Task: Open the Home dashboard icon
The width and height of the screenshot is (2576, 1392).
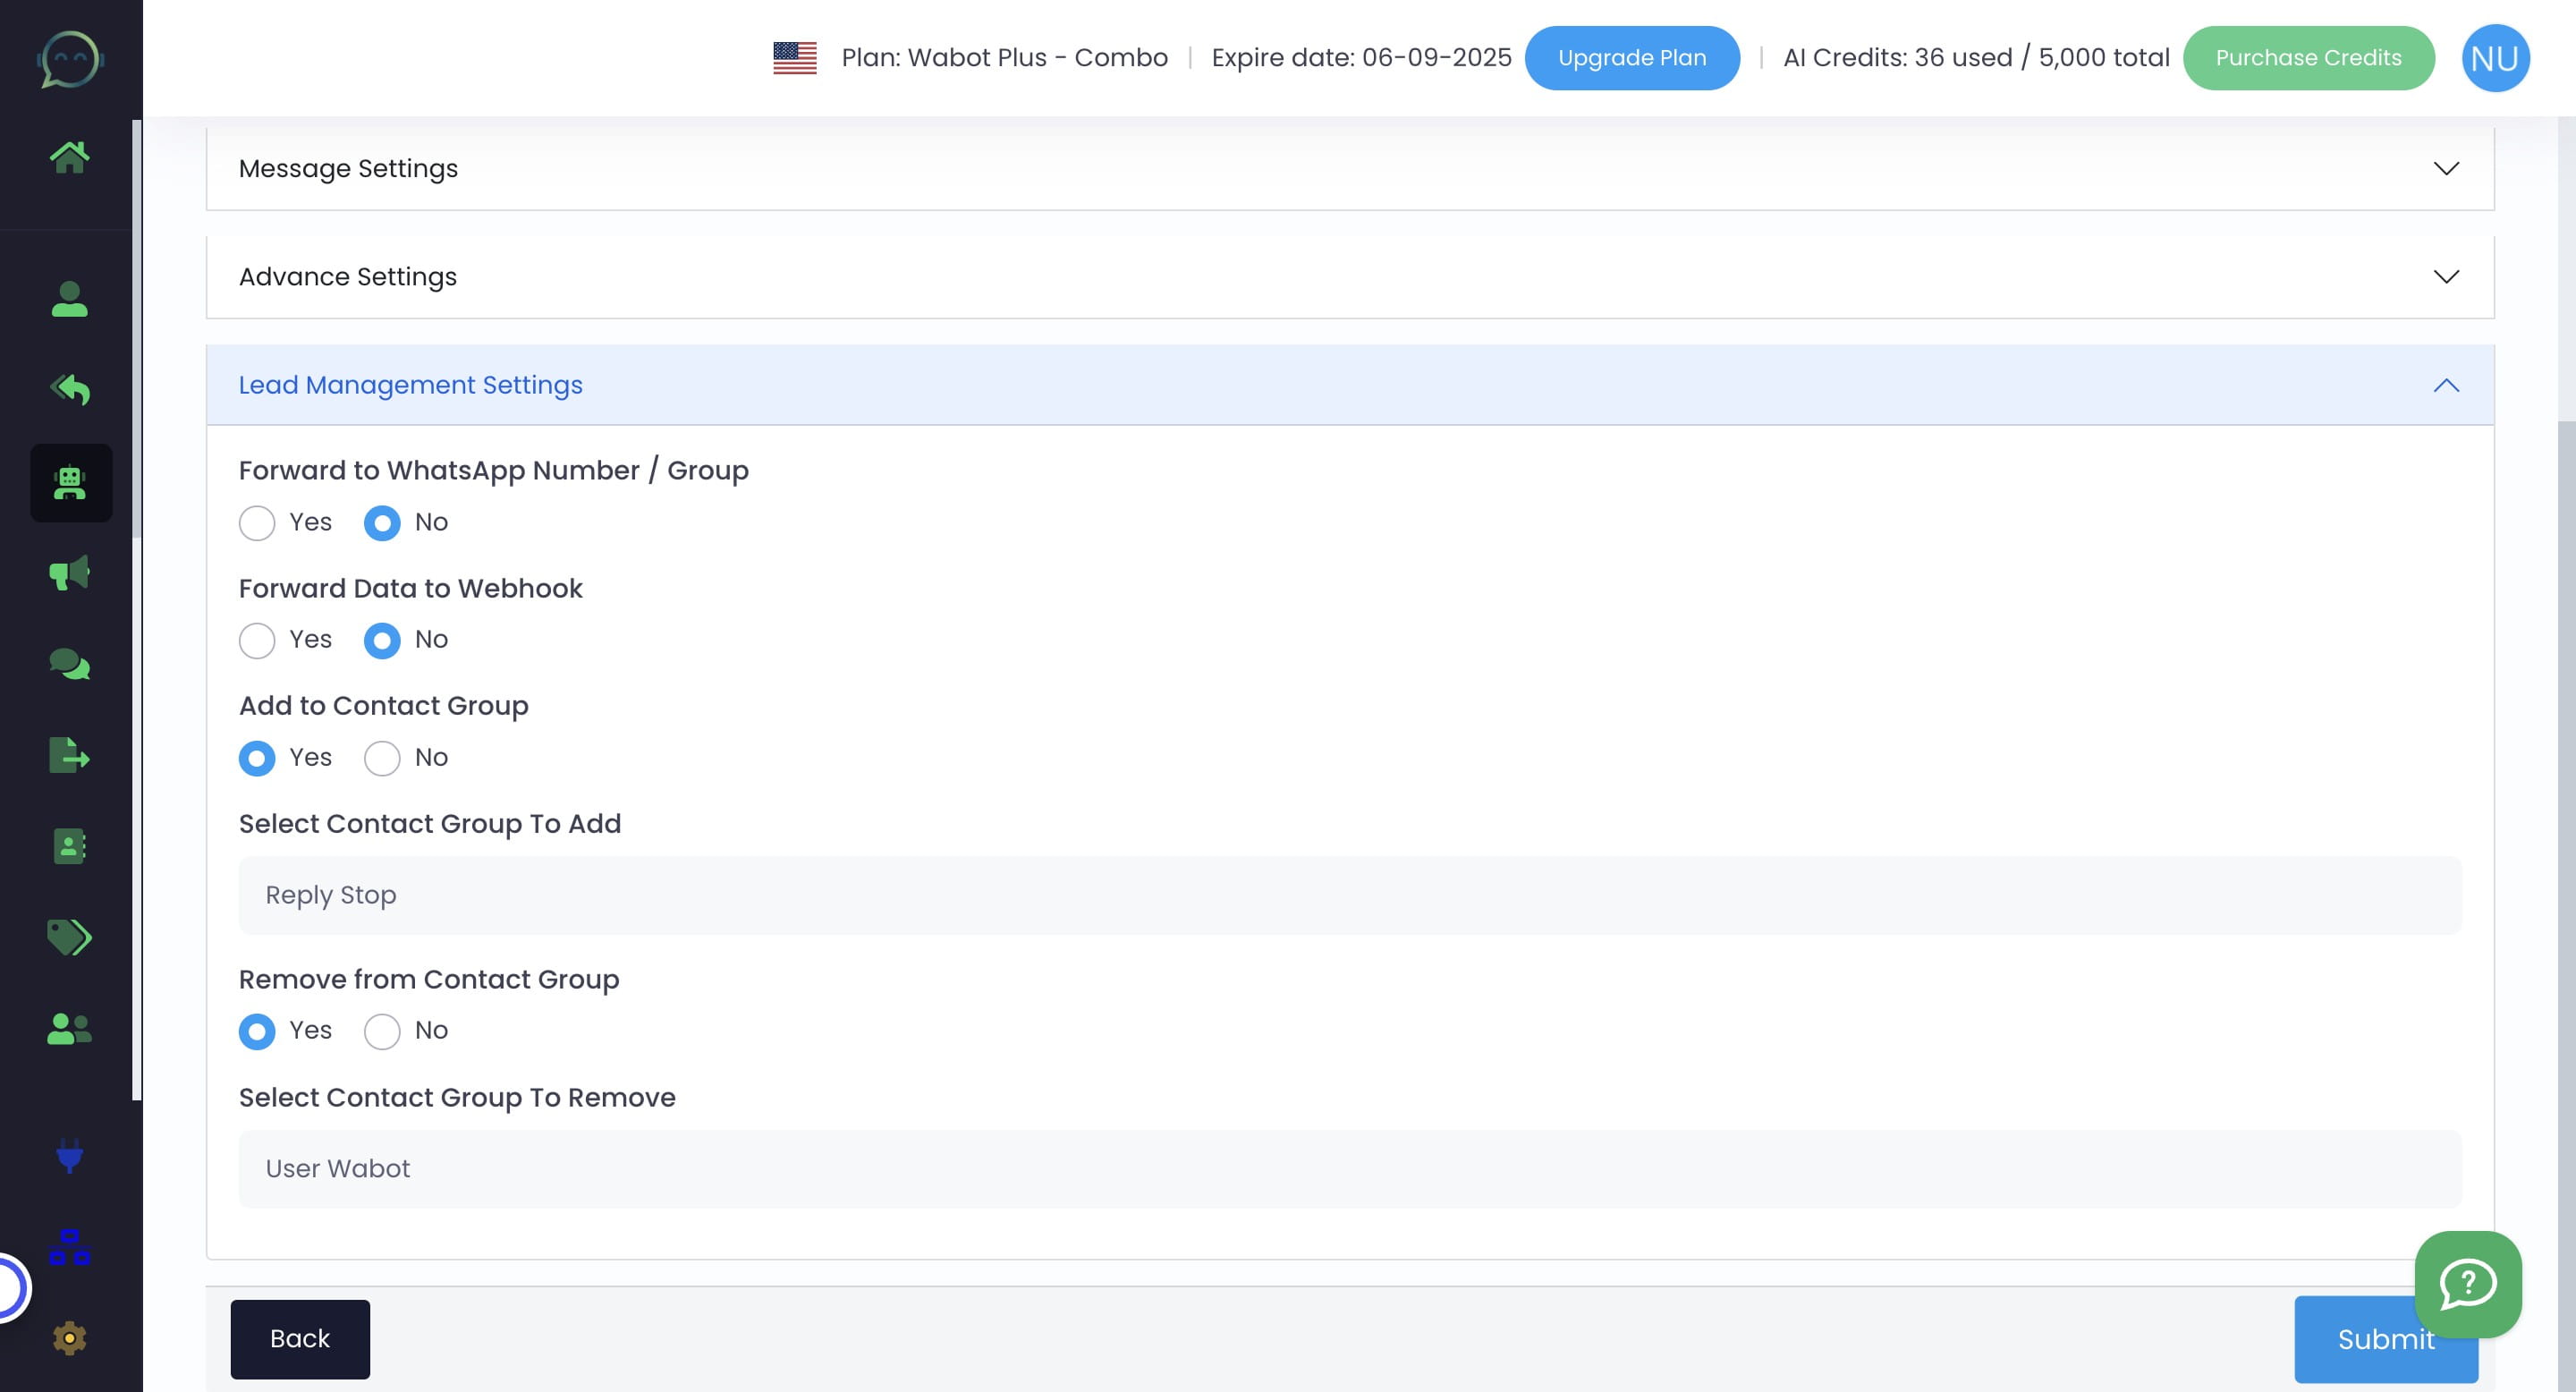Action: (70, 155)
